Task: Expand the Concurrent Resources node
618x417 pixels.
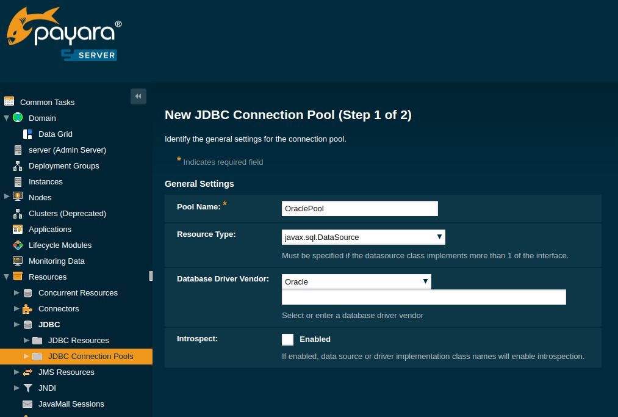Action: pyautogui.click(x=16, y=292)
